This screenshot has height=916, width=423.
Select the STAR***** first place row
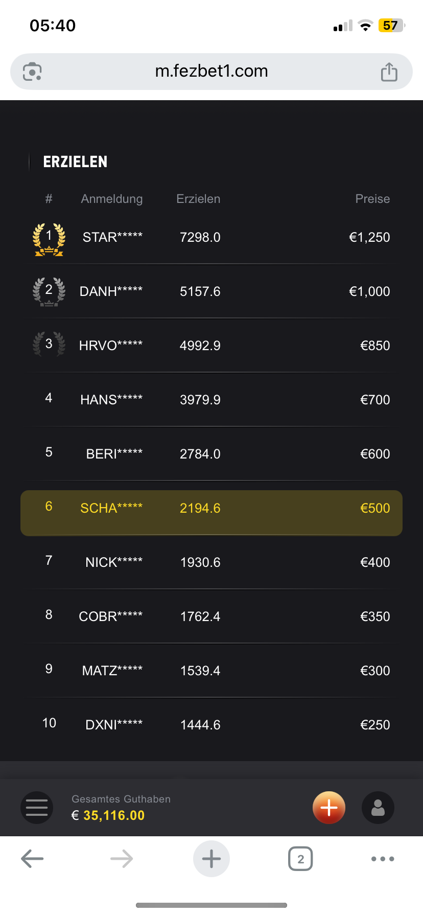[212, 237]
